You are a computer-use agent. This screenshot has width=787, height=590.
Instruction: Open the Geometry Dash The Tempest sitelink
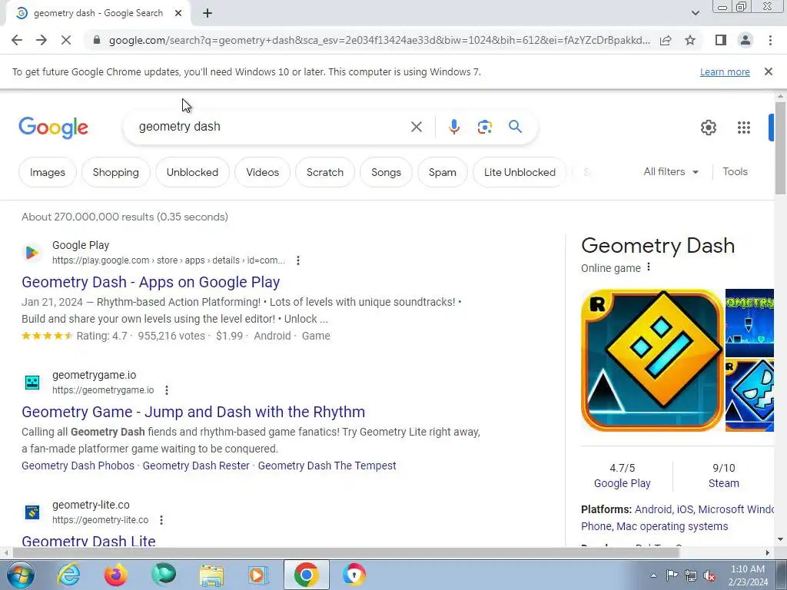[327, 466]
